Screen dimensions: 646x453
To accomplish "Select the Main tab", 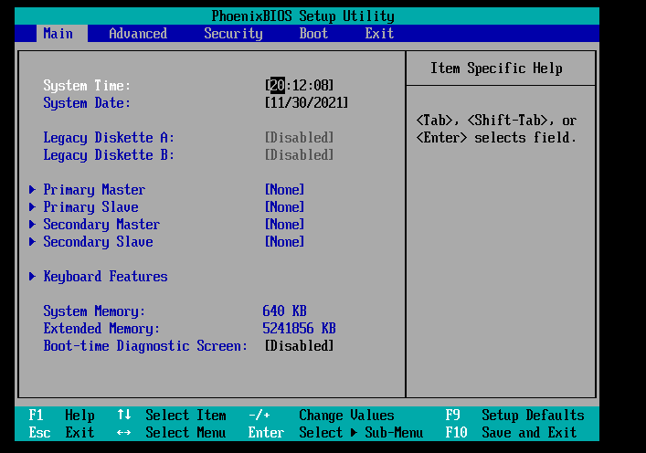I will click(58, 34).
